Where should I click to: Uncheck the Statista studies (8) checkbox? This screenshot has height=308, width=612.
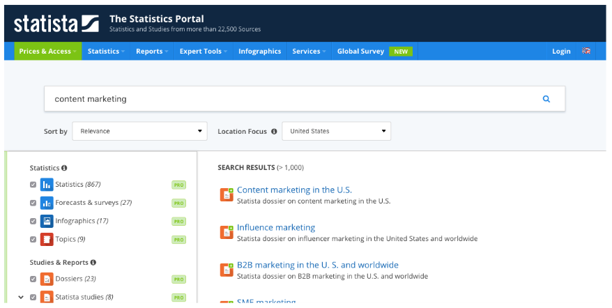(33, 298)
